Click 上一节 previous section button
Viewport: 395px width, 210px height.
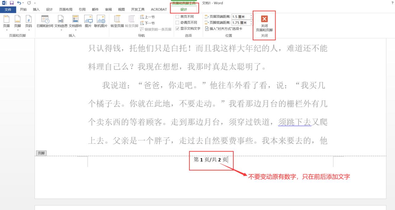148,17
